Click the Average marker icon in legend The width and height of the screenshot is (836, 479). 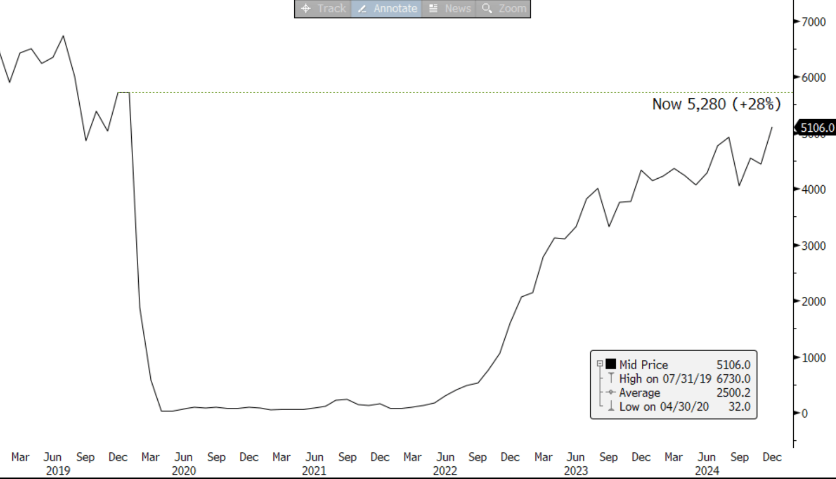click(x=611, y=393)
